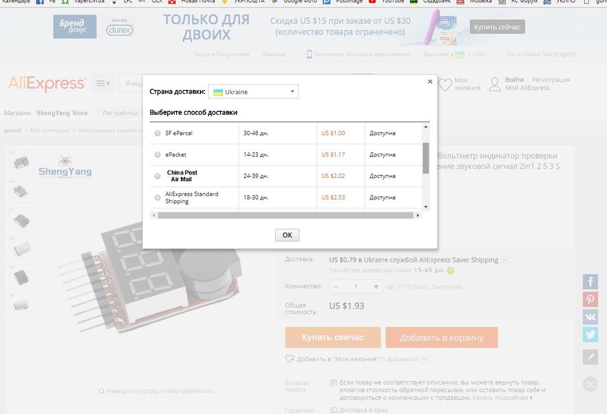Viewport: 607px width, 414px height.
Task: Click the quantity input field
Action: [x=356, y=287]
